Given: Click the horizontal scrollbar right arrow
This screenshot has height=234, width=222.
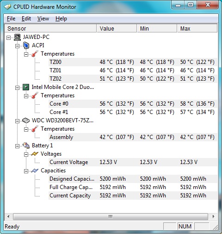Looking at the screenshot, I should pyautogui.click(x=214, y=216).
